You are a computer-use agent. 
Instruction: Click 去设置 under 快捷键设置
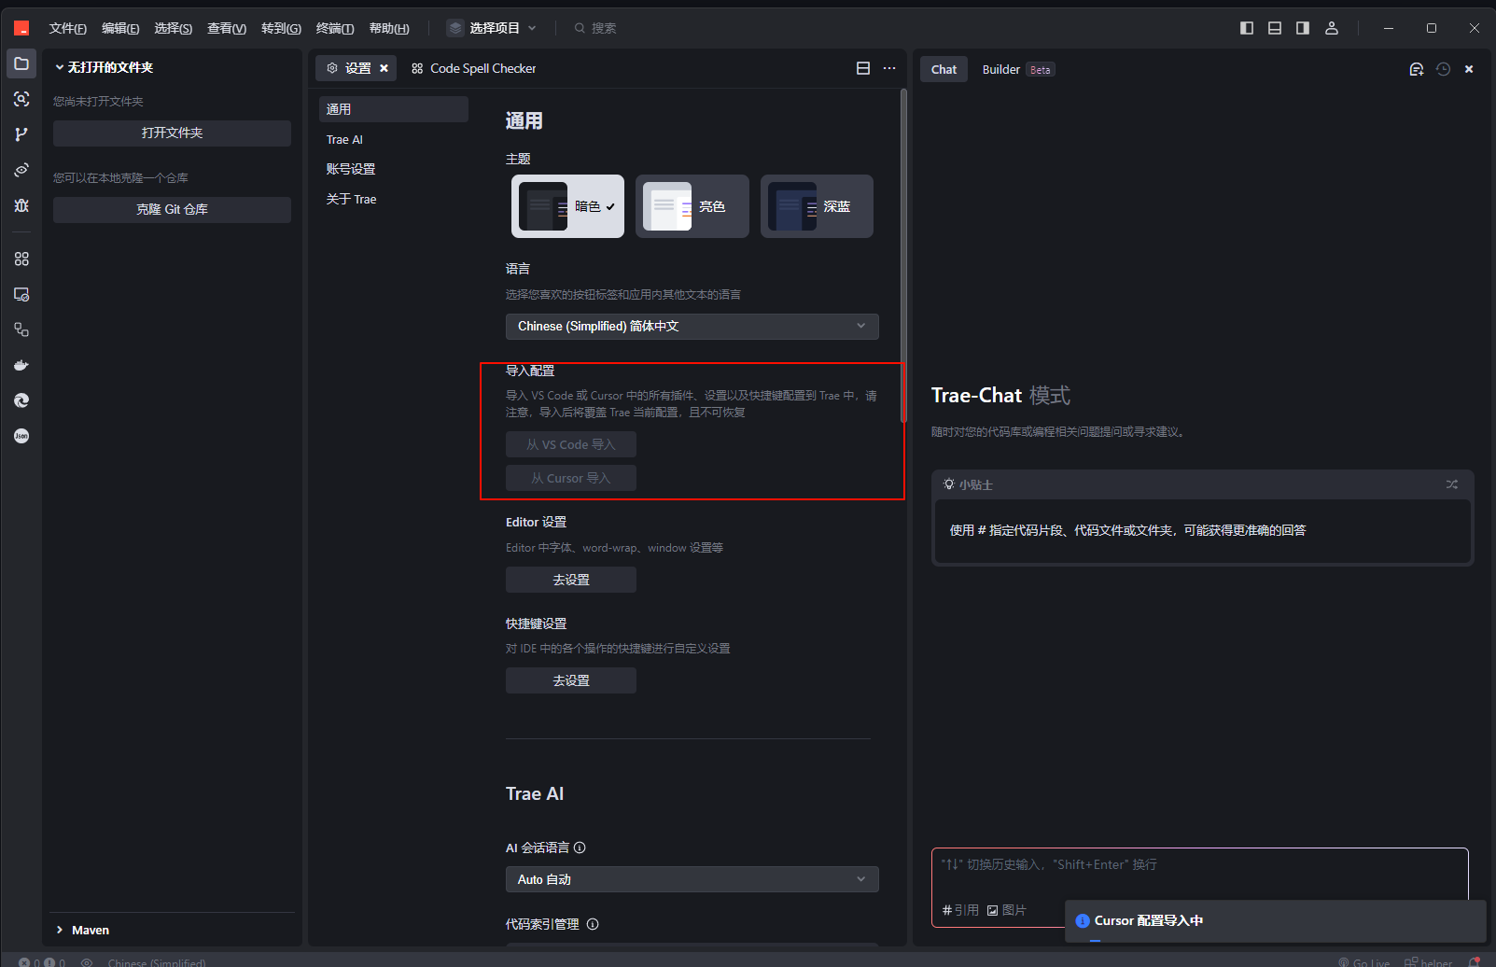coord(571,680)
